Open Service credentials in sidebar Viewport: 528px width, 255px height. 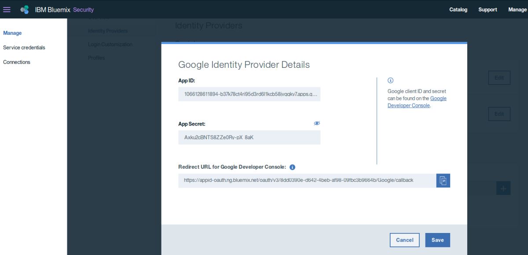click(x=24, y=48)
